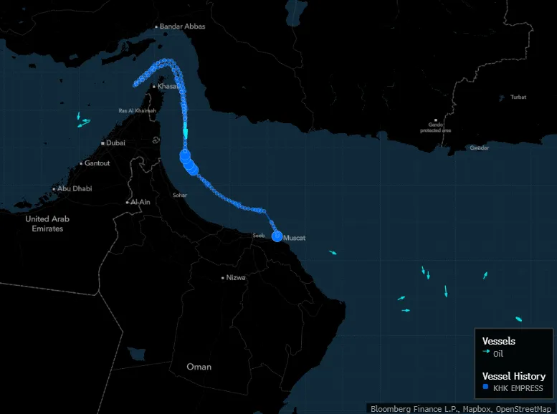557x414 pixels.
Task: Click the long southward-pointing oil vessel arrow
Action: (446, 291)
